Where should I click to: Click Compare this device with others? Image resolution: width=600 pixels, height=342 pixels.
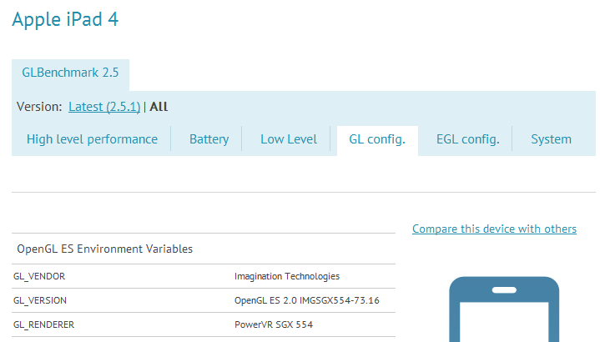(x=494, y=229)
